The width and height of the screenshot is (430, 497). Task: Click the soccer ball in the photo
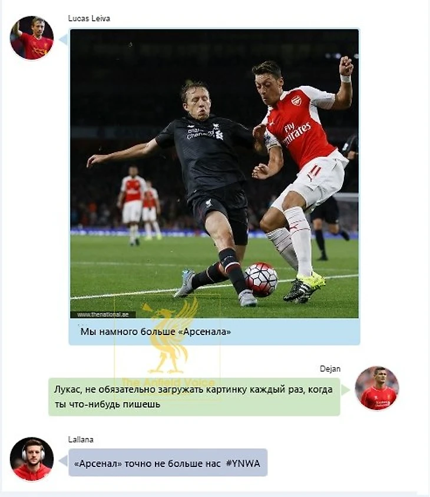pyautogui.click(x=261, y=279)
